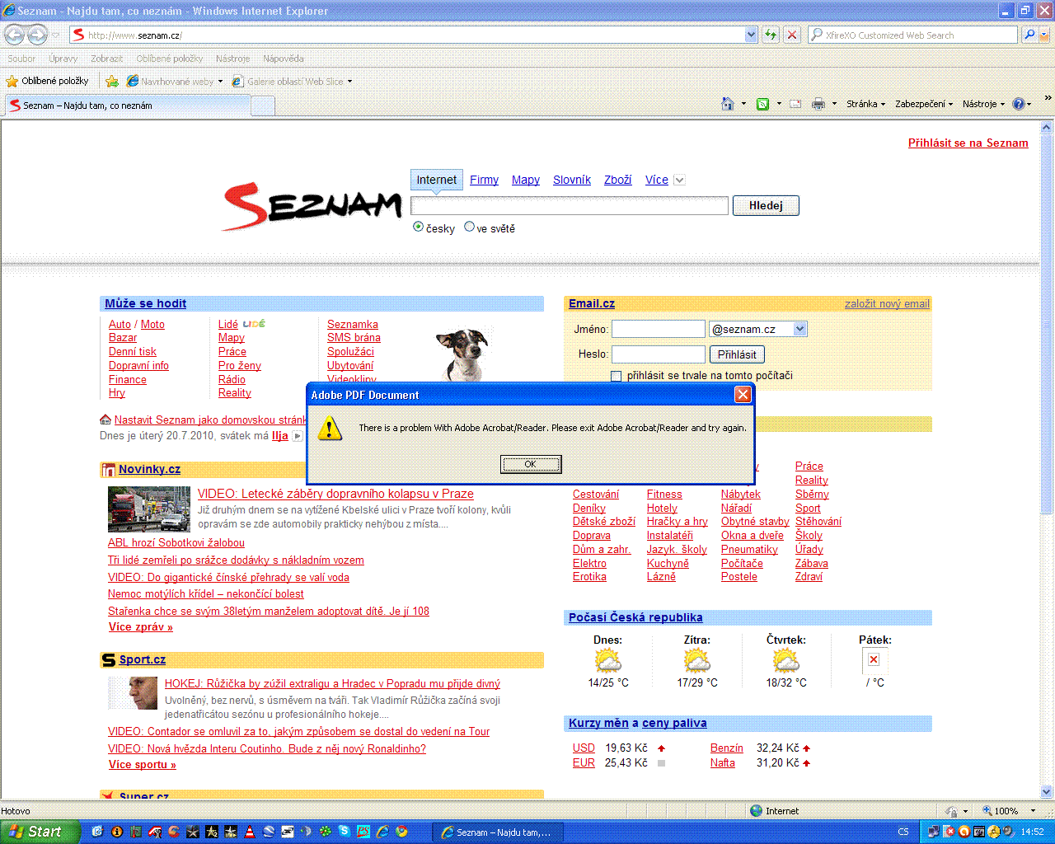
Task: Check přihlásit se trvale na tomto počítači
Action: (616, 376)
